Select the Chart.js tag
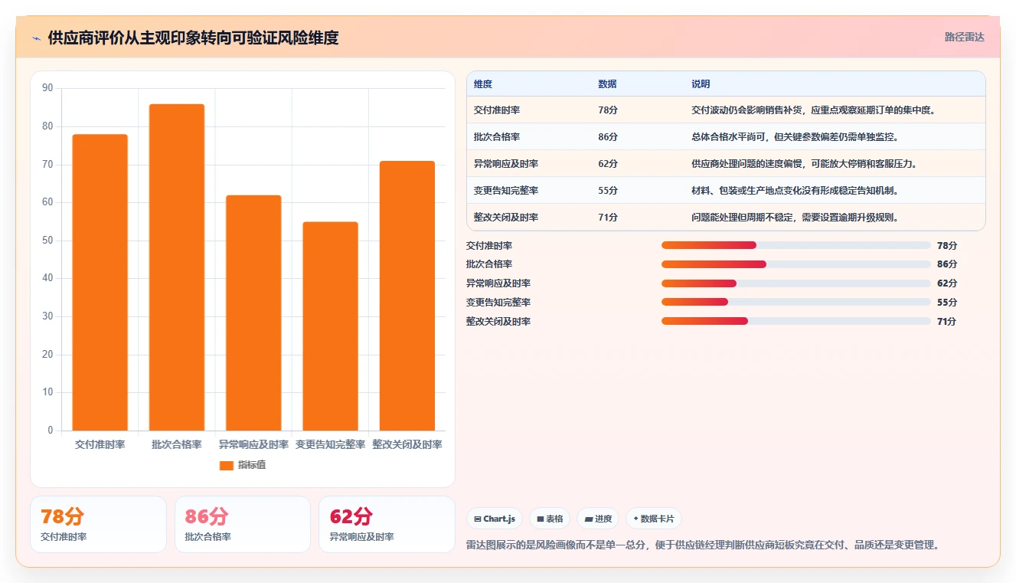 coord(495,519)
